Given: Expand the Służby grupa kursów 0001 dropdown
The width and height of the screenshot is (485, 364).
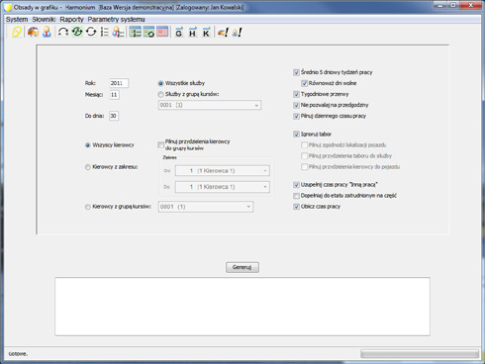Looking at the screenshot, I should [x=210, y=105].
